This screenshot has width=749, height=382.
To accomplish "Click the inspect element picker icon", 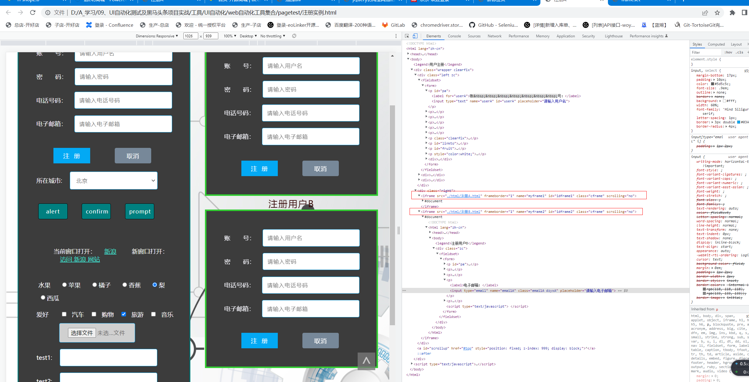I will coord(407,36).
